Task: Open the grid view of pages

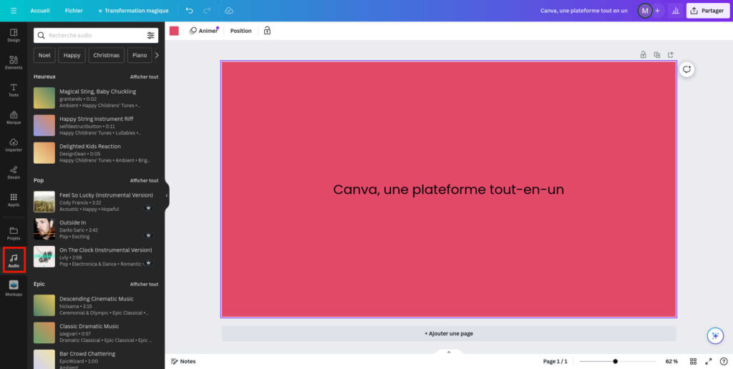Action: (693, 361)
